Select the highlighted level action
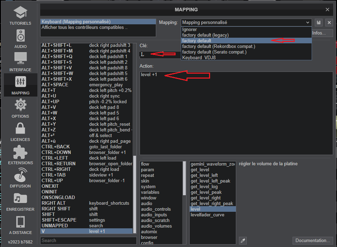337x247 pixels. (x=213, y=209)
